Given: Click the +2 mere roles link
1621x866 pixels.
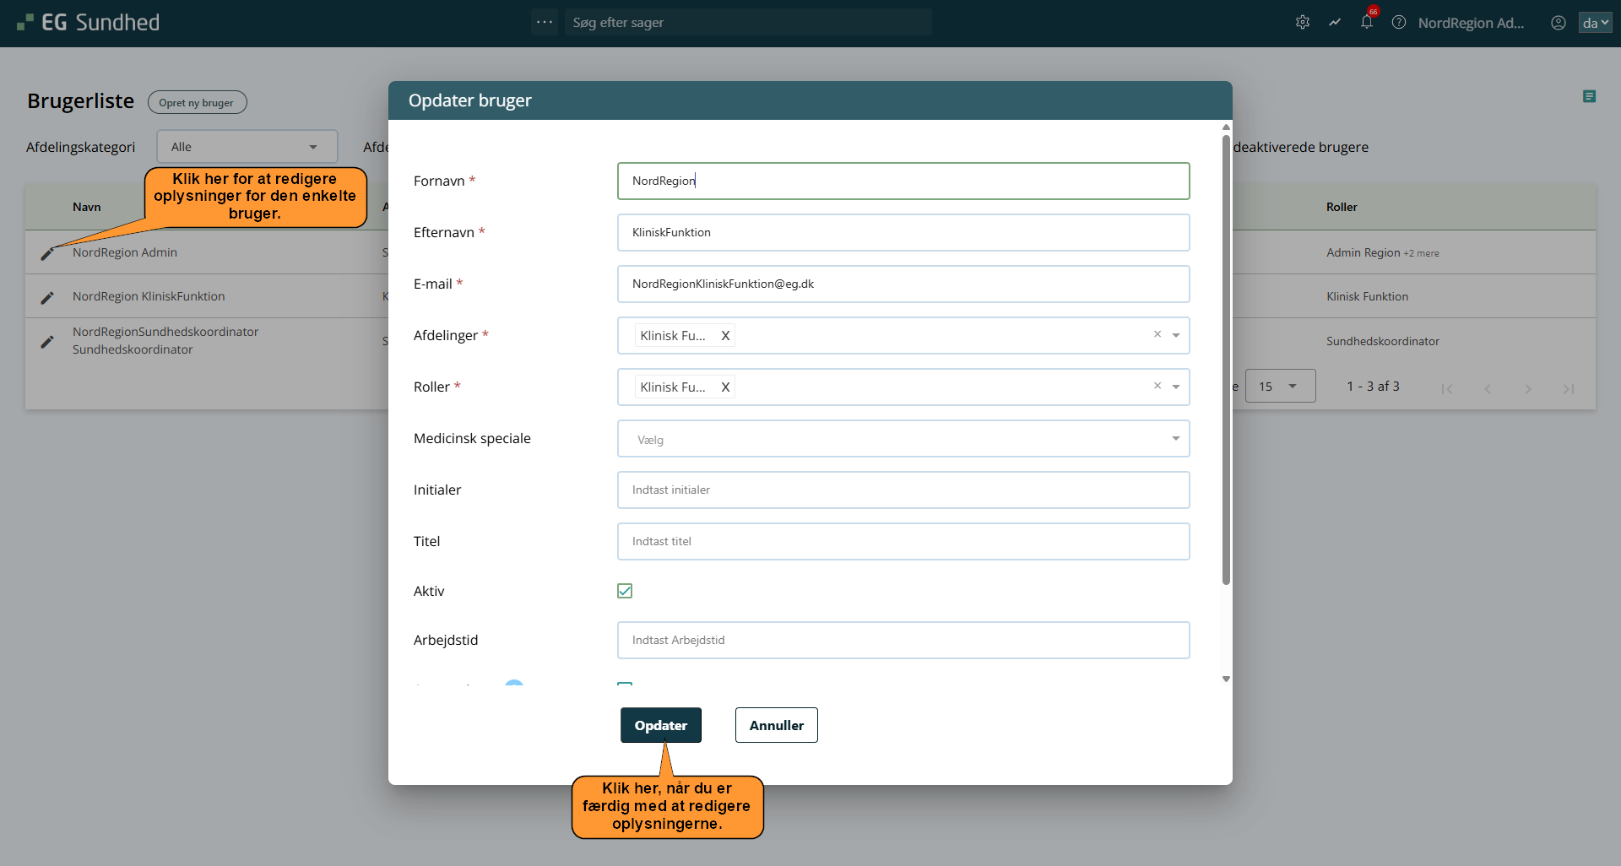Looking at the screenshot, I should coord(1422,253).
